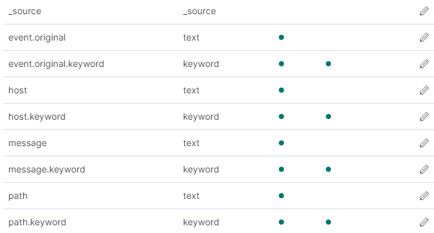Select the host field name

click(x=18, y=90)
